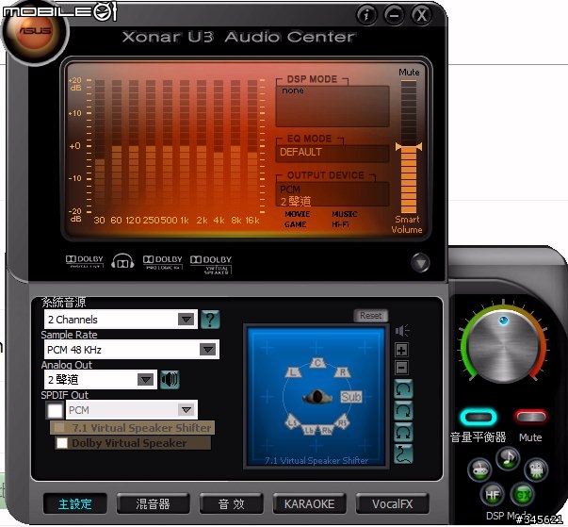
Task: Select the Game DSP mode gamepad icon
Action: (x=479, y=469)
